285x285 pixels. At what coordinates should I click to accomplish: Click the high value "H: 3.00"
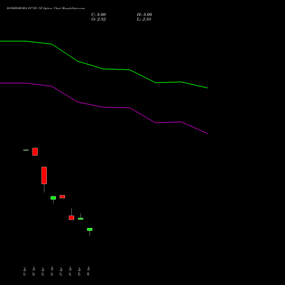pyautogui.click(x=144, y=15)
